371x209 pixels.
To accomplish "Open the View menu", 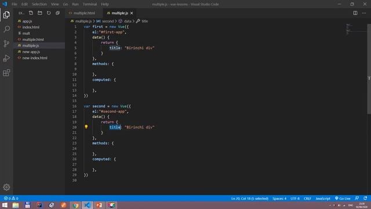I will pyautogui.click(x=54, y=4).
